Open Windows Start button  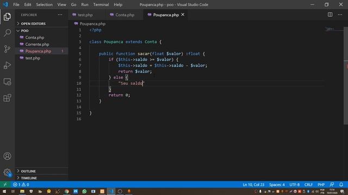(4, 191)
